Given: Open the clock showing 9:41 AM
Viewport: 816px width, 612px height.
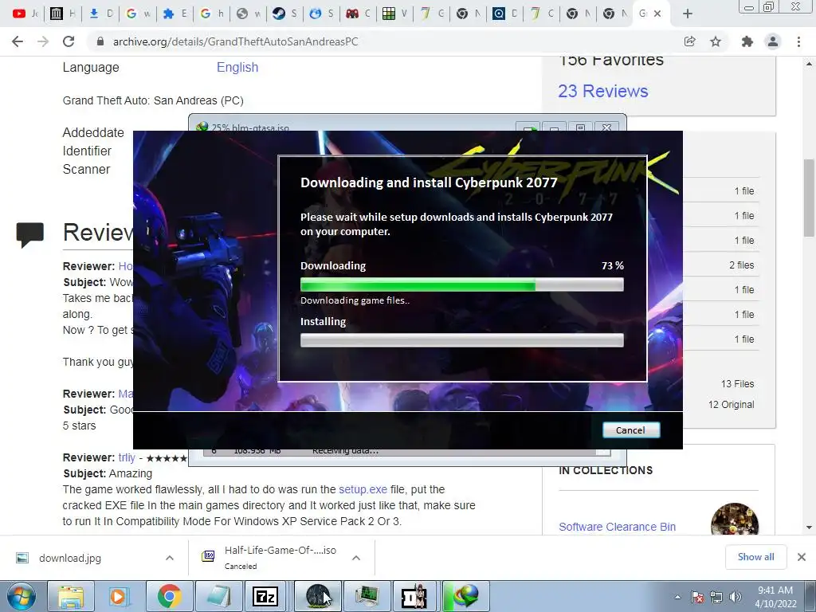Looking at the screenshot, I should click(775, 597).
